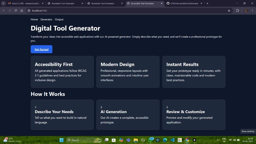Open the Chrome profile avatar
The width and height of the screenshot is (256, 144).
coord(246,10)
